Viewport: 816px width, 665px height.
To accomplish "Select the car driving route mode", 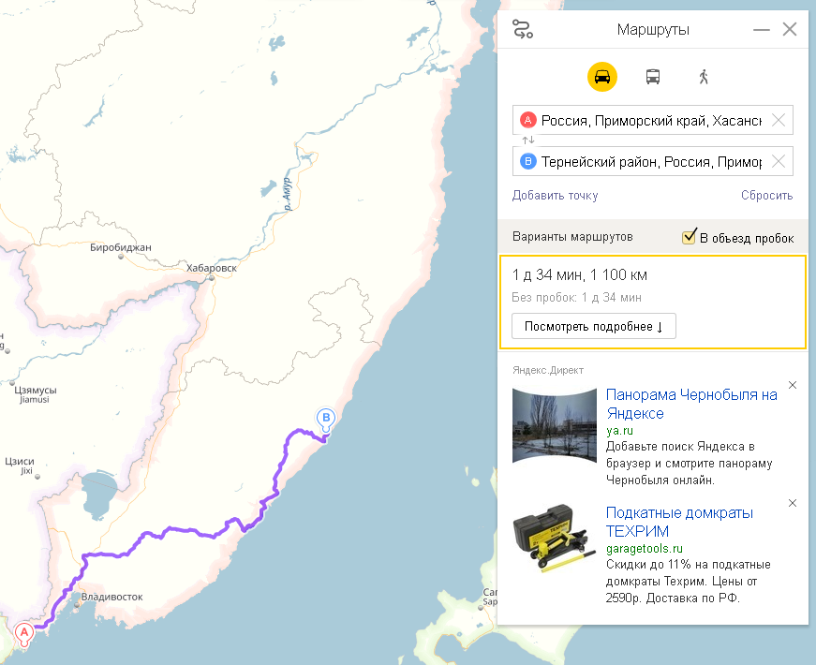I will coord(602,77).
